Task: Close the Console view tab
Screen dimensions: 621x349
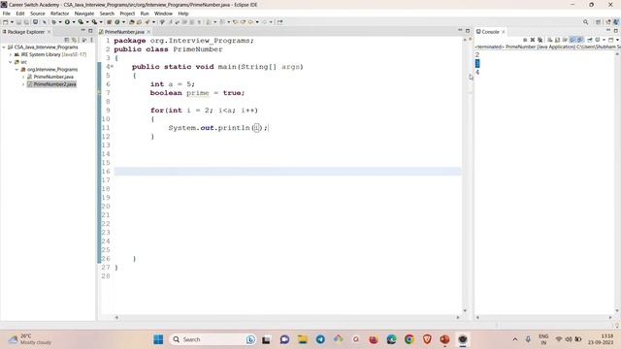Action: (x=504, y=32)
